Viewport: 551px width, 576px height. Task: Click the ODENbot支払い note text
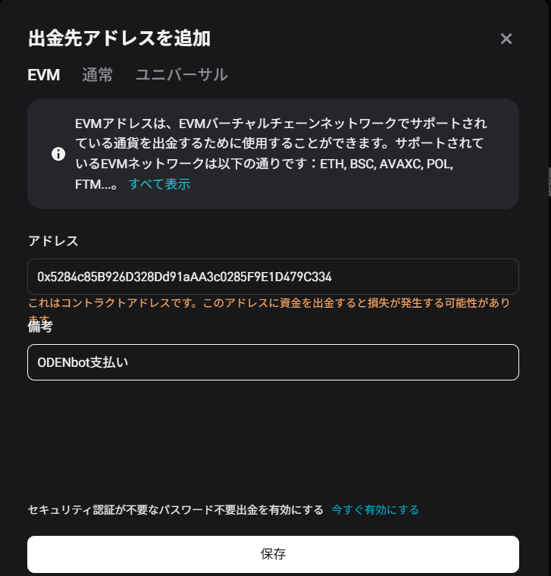(83, 362)
